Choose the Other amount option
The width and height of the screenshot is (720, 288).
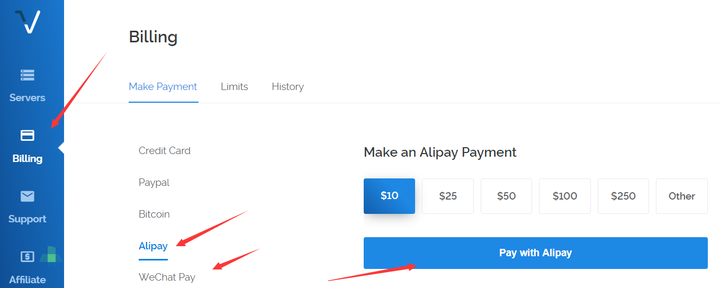pyautogui.click(x=682, y=196)
